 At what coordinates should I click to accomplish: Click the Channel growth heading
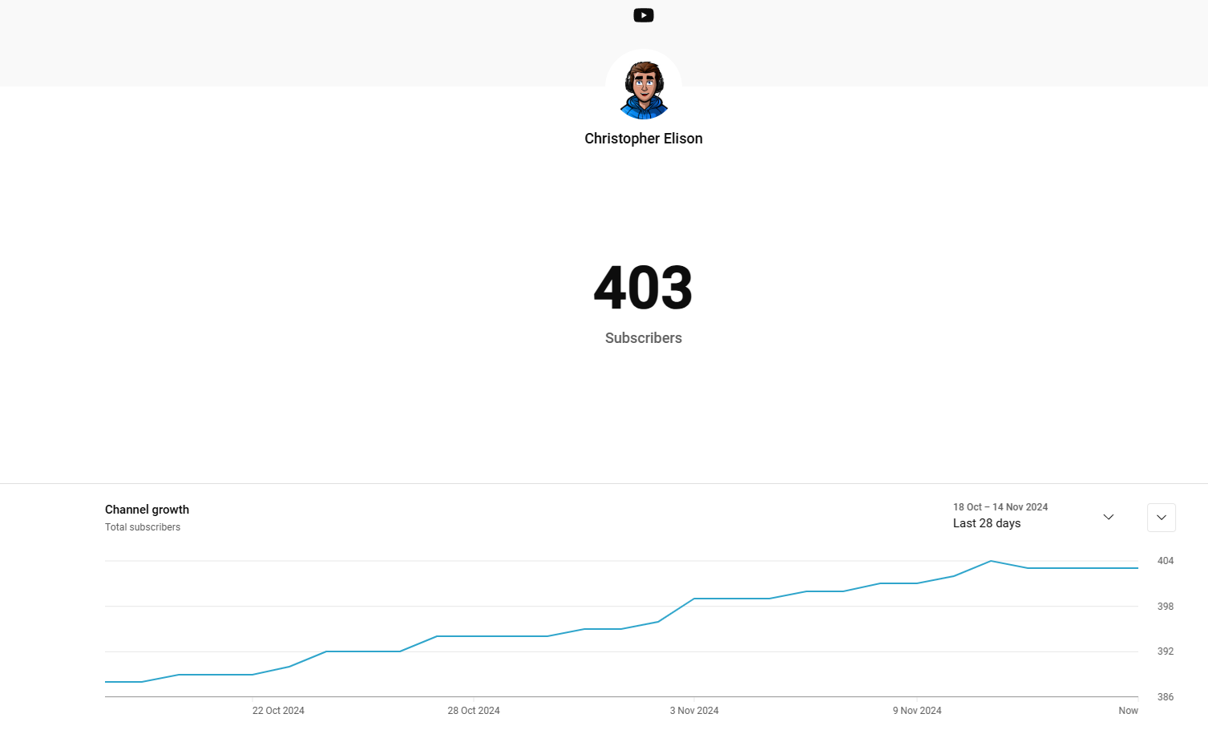147,510
